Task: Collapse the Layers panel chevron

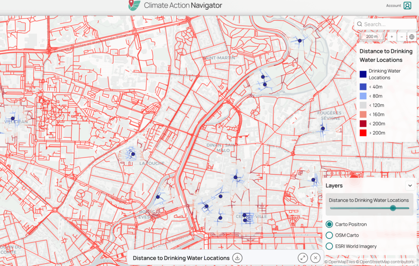Action: (410, 186)
